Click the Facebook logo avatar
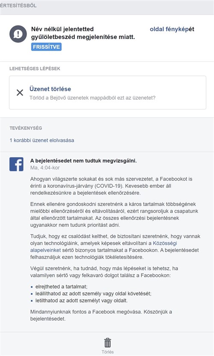 [x=16, y=164]
